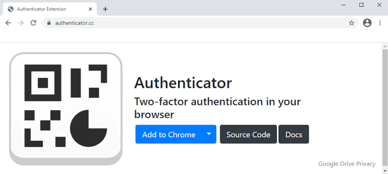The width and height of the screenshot is (388, 174).
Task: Open the Source Code button
Action: (x=248, y=134)
